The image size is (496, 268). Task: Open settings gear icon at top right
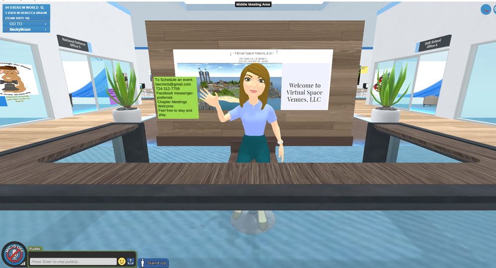[x=494, y=9]
